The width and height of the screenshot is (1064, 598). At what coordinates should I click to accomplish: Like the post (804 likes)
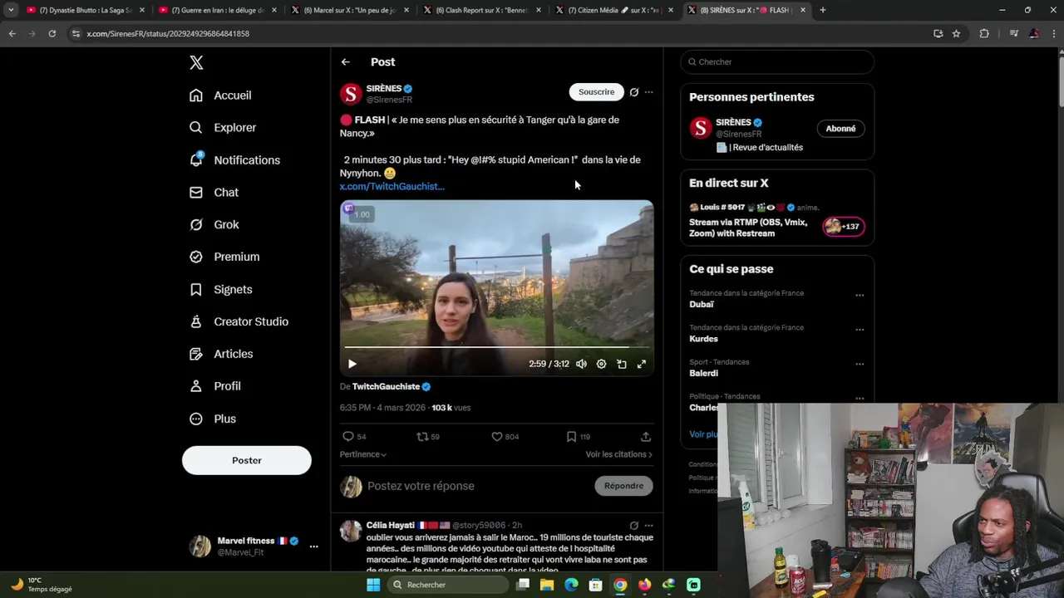tap(505, 437)
